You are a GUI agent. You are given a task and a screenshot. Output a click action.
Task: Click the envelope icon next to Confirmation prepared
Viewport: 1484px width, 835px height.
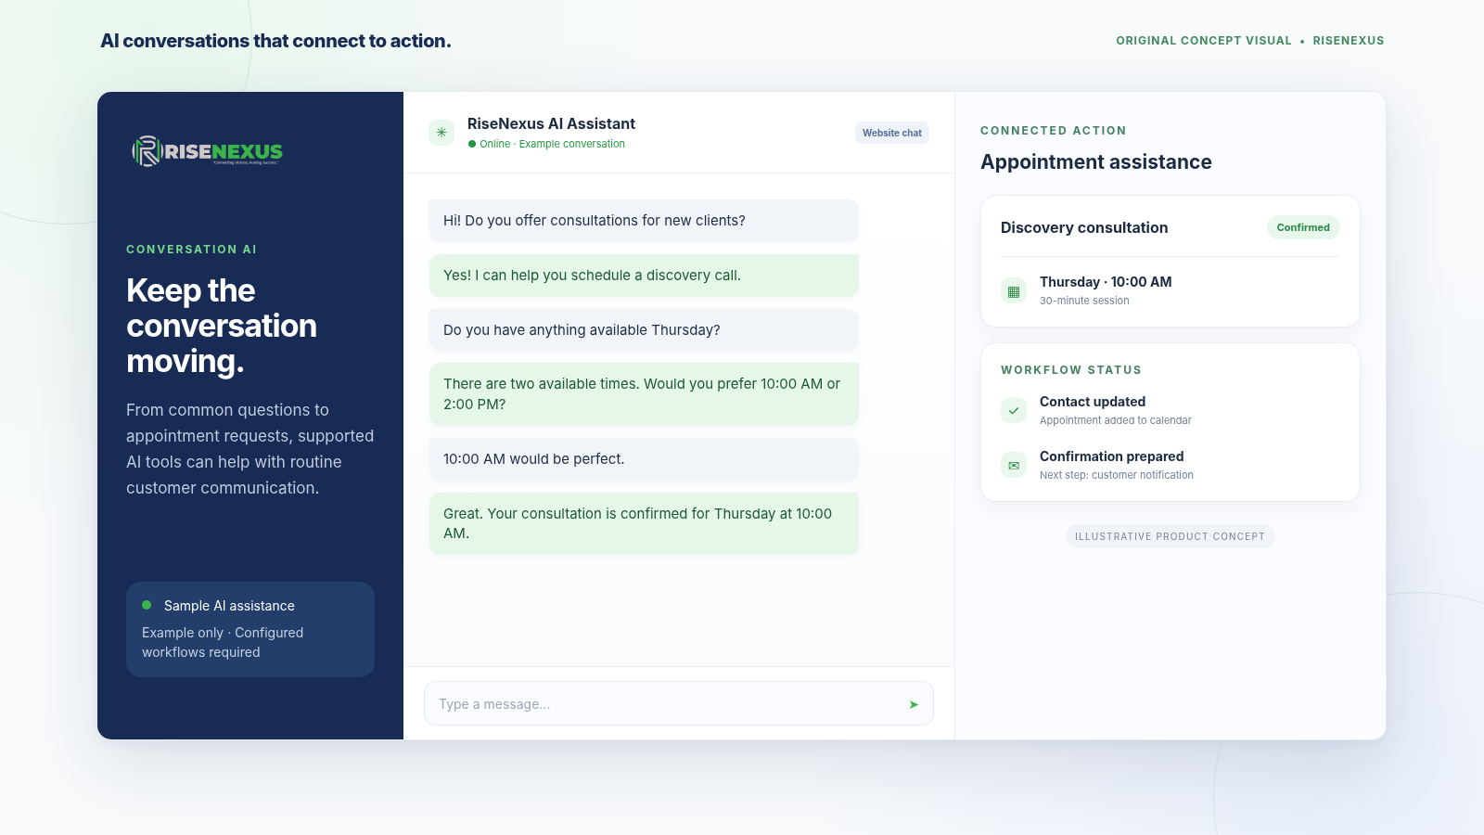[x=1014, y=465]
